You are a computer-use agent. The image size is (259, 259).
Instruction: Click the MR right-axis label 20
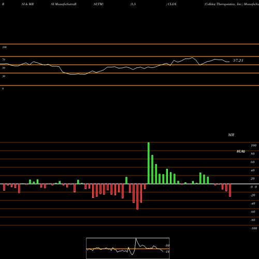253,179
